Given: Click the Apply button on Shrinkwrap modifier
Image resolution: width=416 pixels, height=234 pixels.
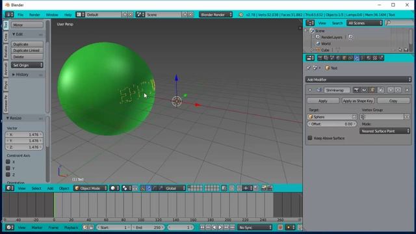Looking at the screenshot, I should 323,101.
